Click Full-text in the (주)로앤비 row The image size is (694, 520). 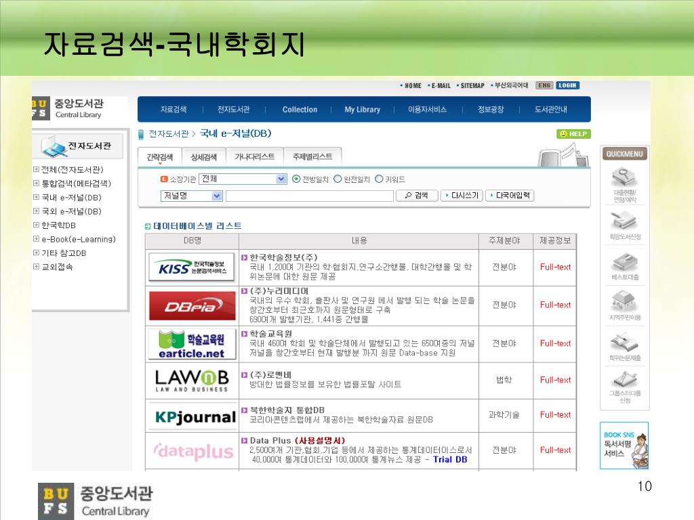tap(555, 381)
